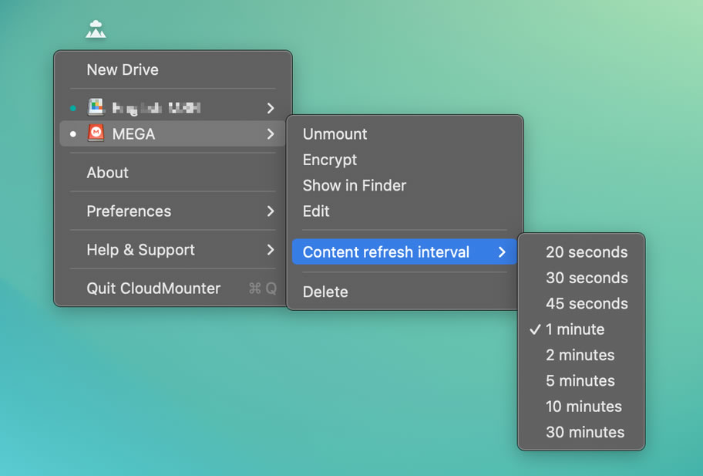Screen dimensions: 703x476
Task: Expand the MEGA drive submenu chevron
Action: point(271,133)
